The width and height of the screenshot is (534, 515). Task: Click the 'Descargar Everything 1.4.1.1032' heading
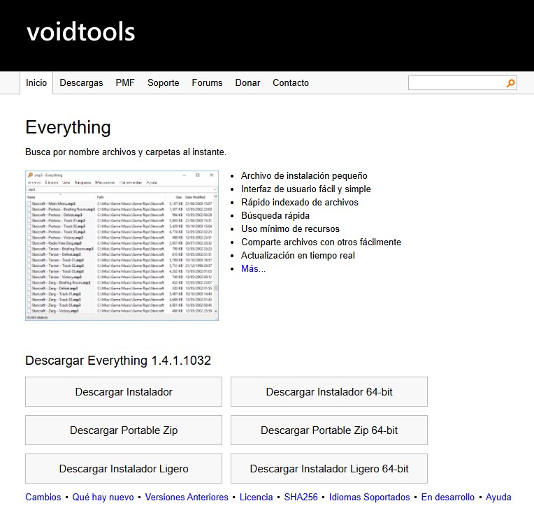[118, 361]
